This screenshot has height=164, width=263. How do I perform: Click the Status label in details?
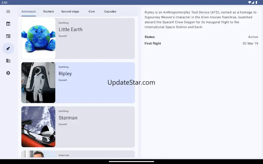point(150,37)
